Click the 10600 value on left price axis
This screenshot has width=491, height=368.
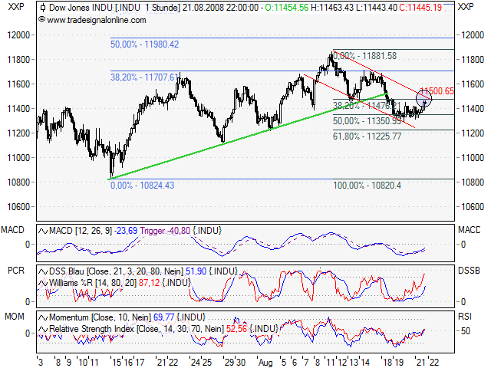[18, 207]
